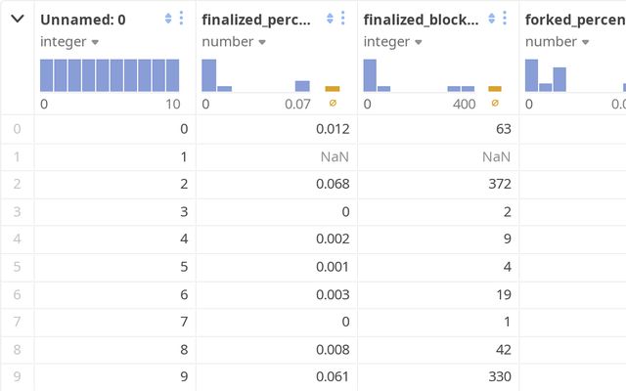Collapse the column summary header row
Image resolution: width=626 pixels, height=391 pixels.
[18, 19]
